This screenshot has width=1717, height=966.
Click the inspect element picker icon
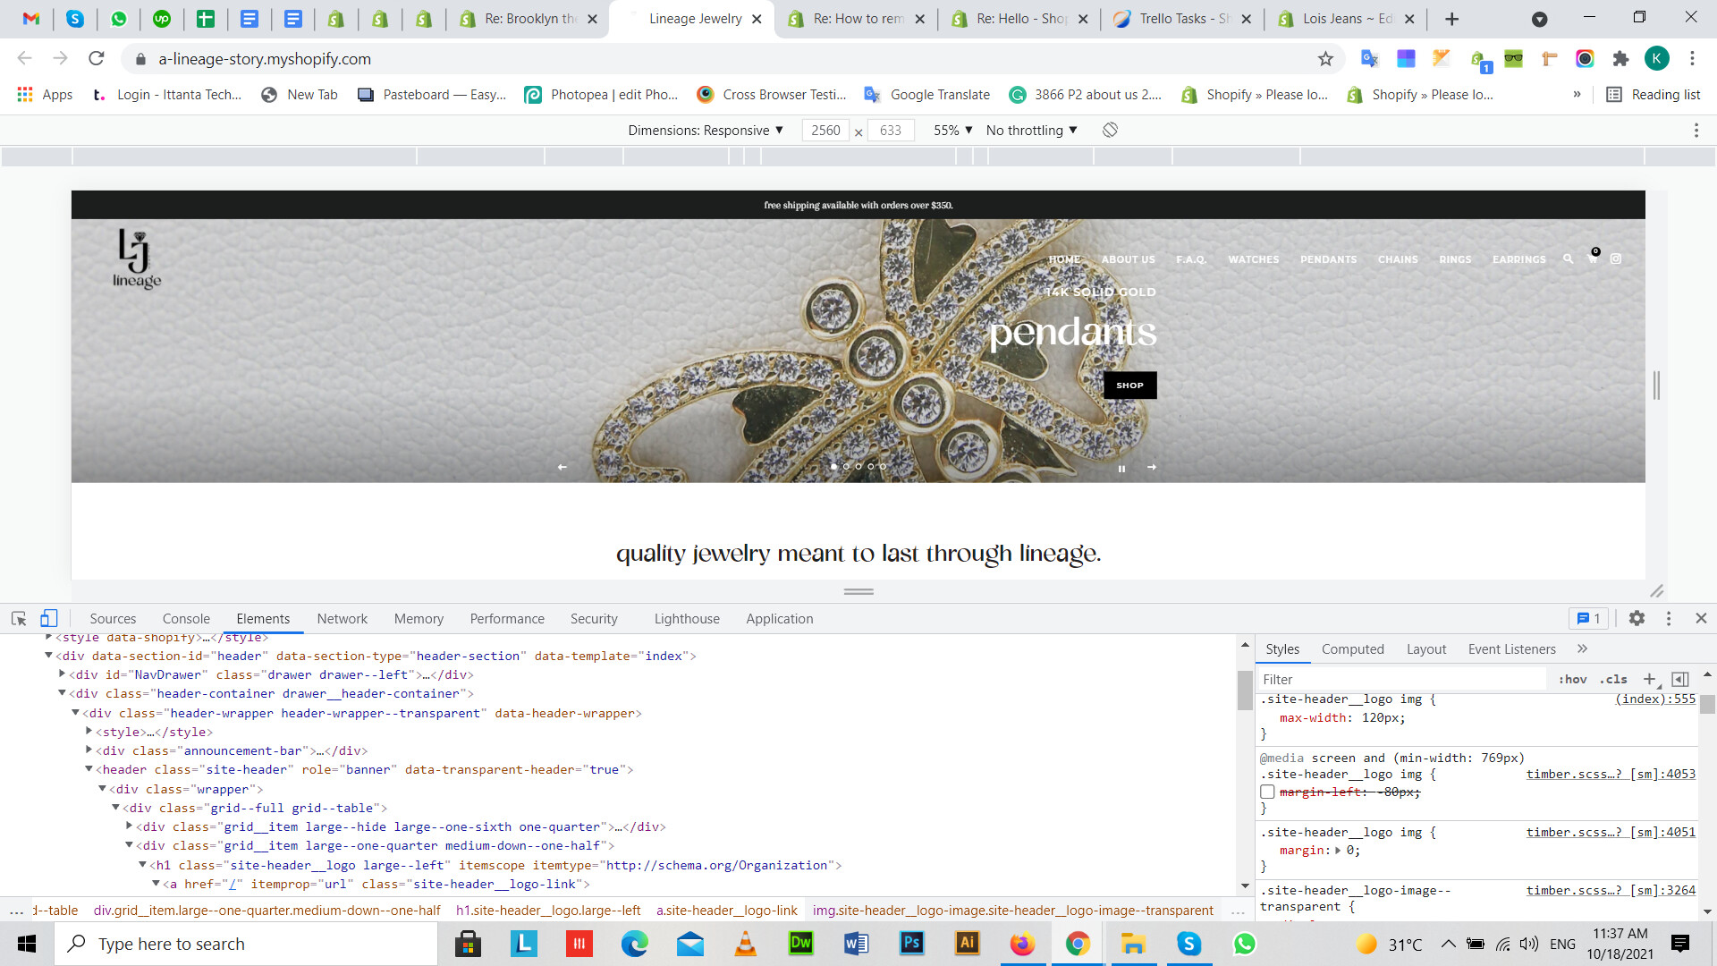coord(19,618)
